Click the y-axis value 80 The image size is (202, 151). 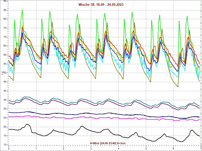coord(5,19)
